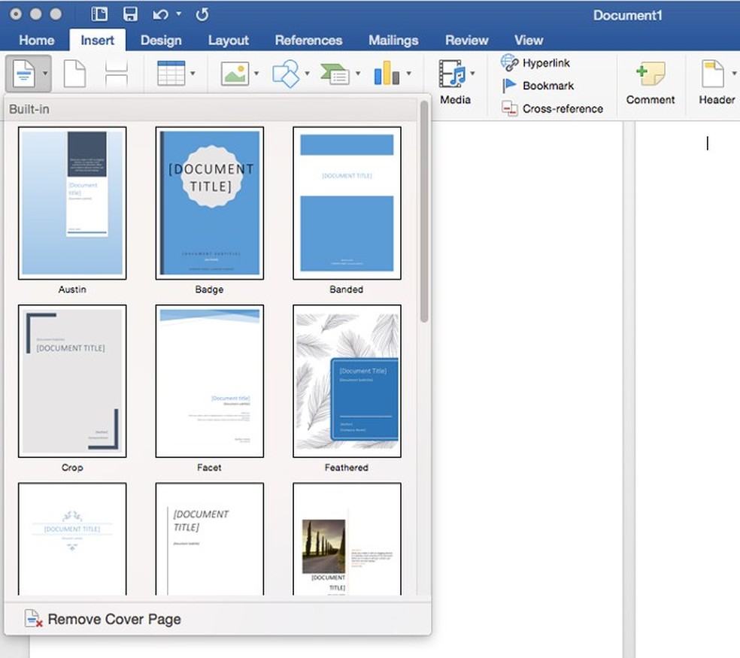740x658 pixels.
Task: Click the Blank Page icon
Action: 74,74
